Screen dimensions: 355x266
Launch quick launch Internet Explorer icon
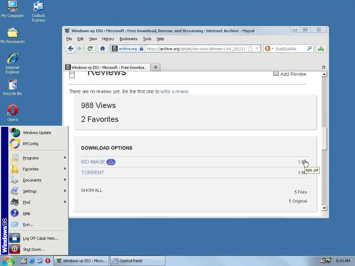click(32, 261)
